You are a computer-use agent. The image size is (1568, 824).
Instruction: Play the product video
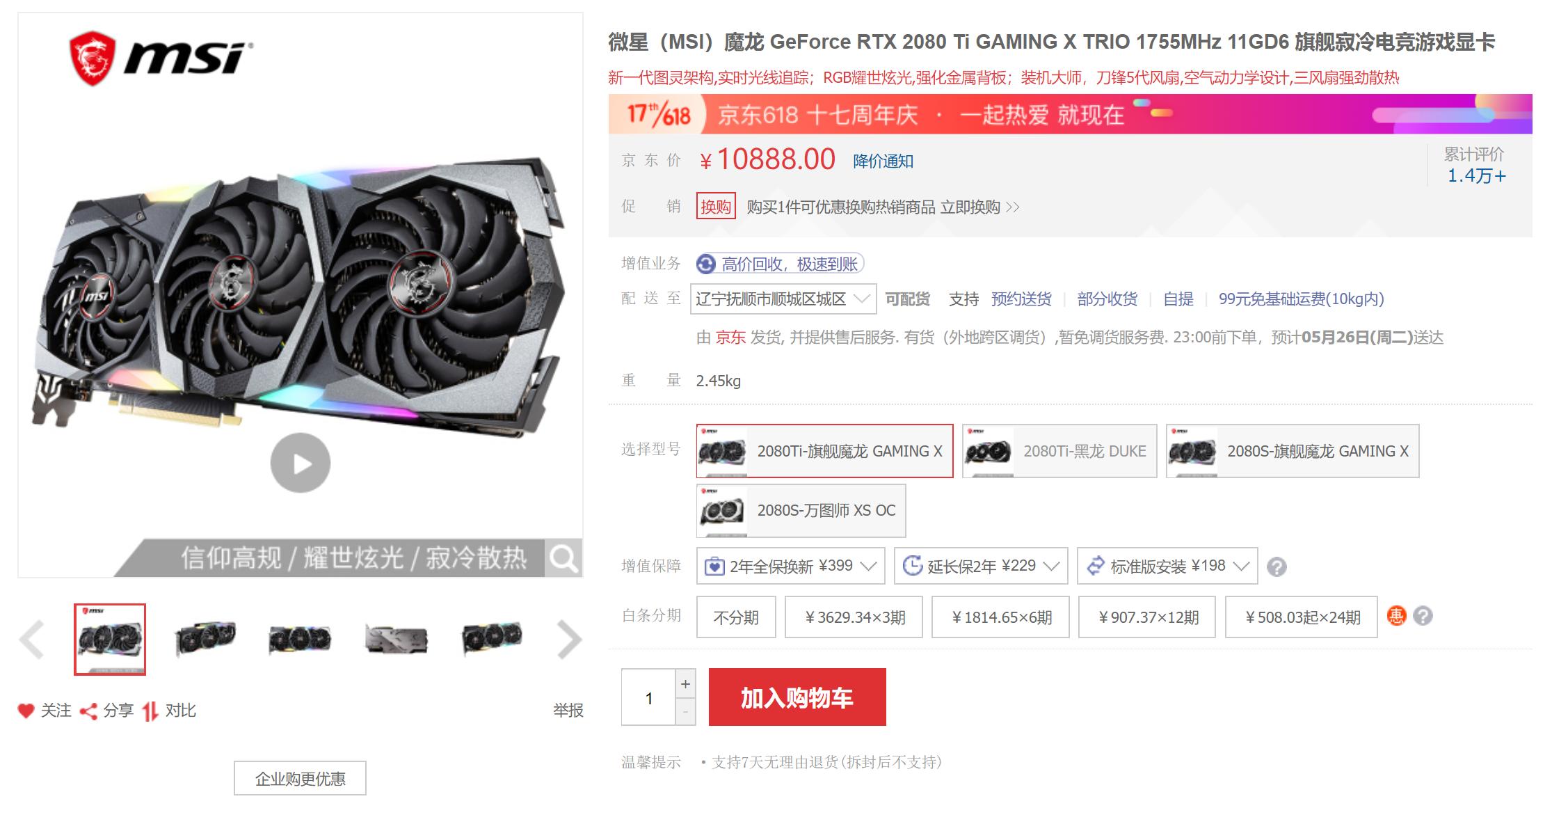(x=300, y=463)
